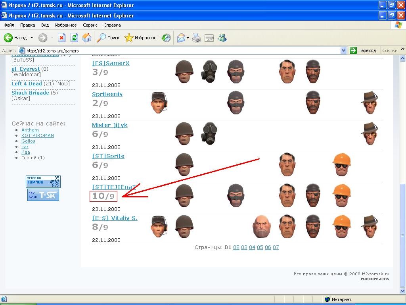Open the Избранное menu
Image resolution: width=406 pixels, height=305 pixels.
pyautogui.click(x=66, y=25)
